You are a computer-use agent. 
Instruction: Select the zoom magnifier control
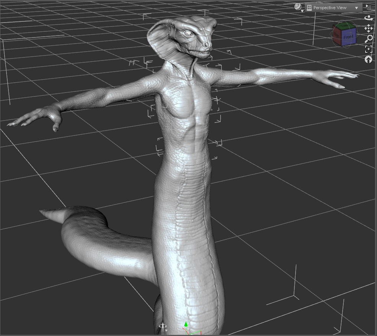368,39
